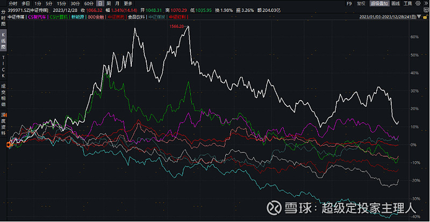Click the monitor icon below the toolbar
The height and width of the screenshot is (222, 430).
pos(426,10)
